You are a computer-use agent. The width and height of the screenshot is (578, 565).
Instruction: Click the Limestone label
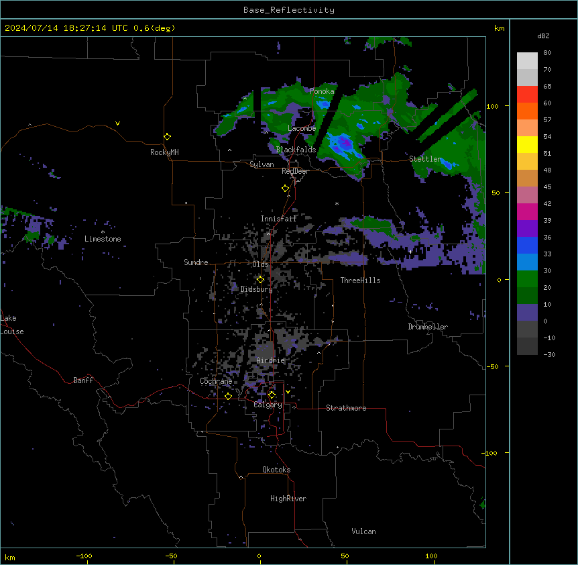click(x=103, y=239)
